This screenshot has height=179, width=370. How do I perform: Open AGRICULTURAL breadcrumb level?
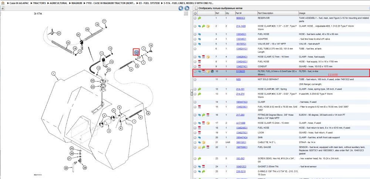click(58, 4)
